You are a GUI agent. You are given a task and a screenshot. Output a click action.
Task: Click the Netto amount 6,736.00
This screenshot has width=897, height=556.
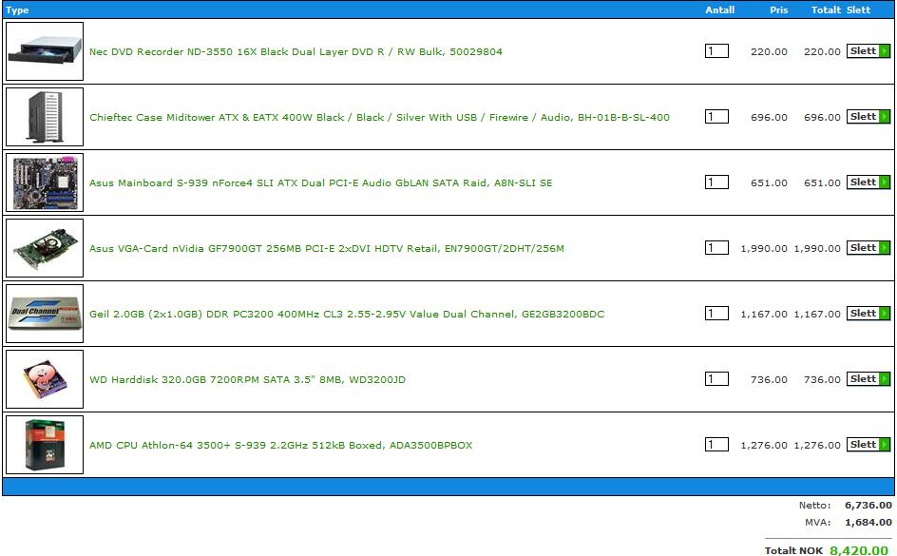[868, 505]
